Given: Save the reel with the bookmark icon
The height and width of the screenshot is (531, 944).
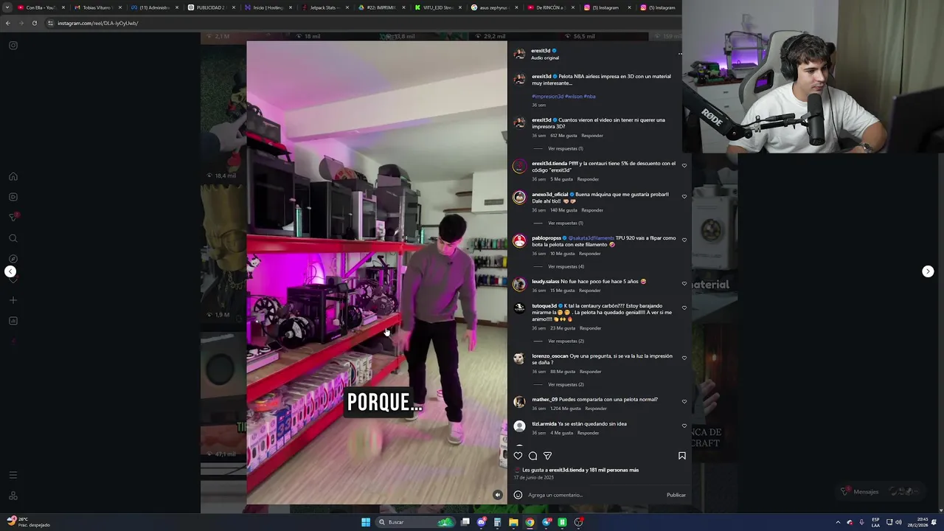Looking at the screenshot, I should point(681,456).
